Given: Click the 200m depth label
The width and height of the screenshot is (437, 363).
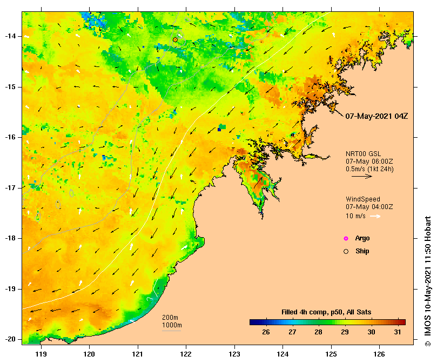Looking at the screenshot, I should point(170,318).
